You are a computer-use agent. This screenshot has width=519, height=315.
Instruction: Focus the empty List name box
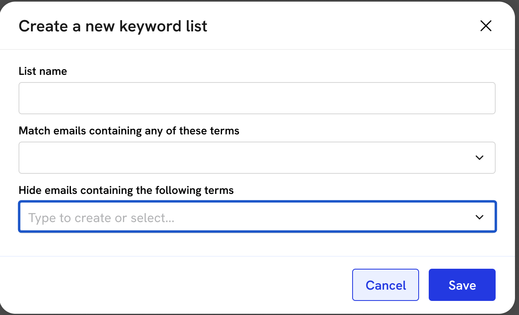tap(257, 98)
